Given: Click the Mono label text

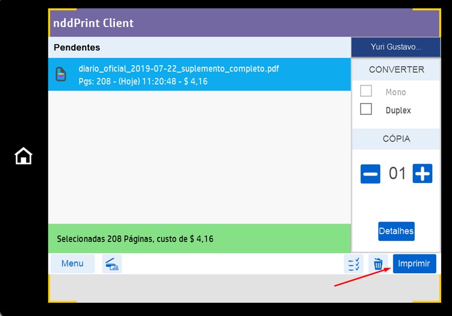Looking at the screenshot, I should click(x=395, y=92).
